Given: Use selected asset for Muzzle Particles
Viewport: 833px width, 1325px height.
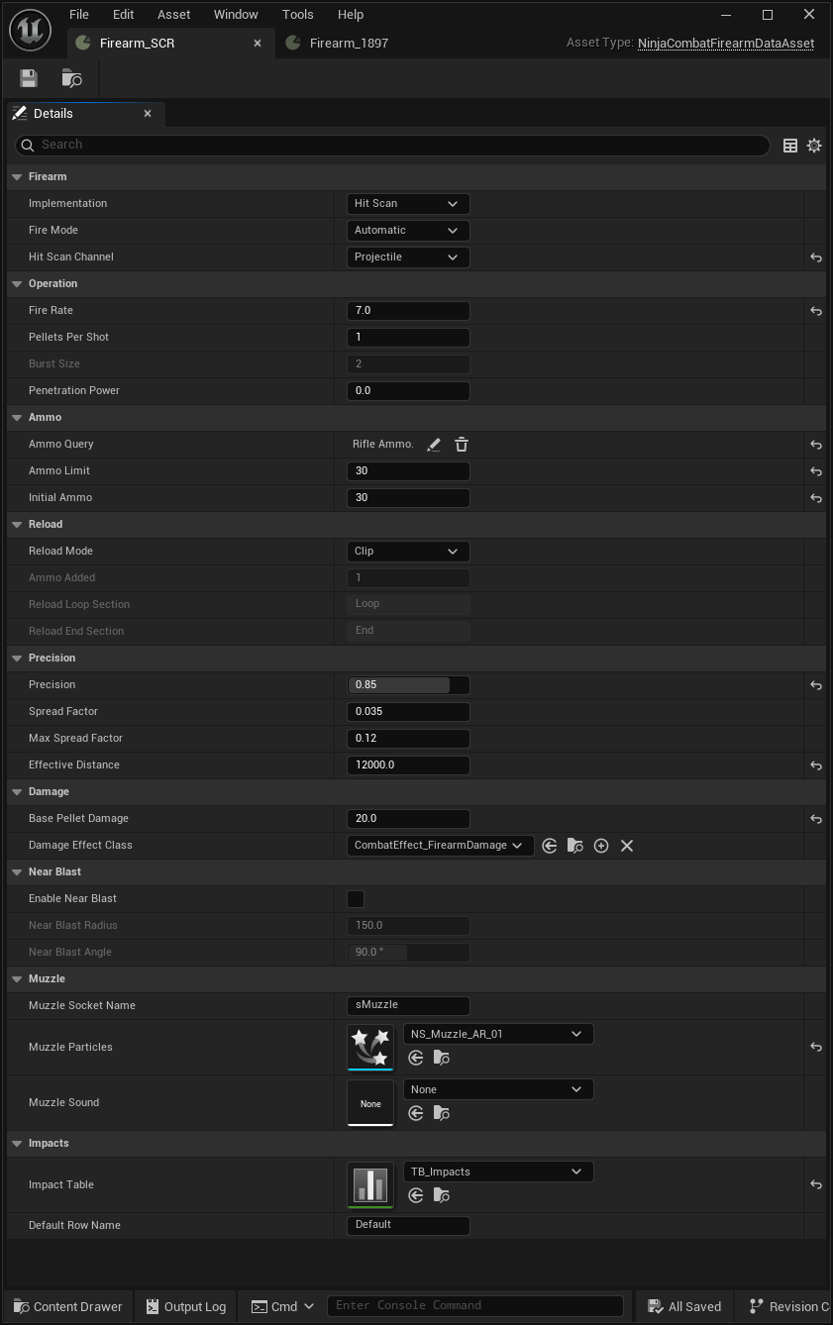Looking at the screenshot, I should 416,1058.
